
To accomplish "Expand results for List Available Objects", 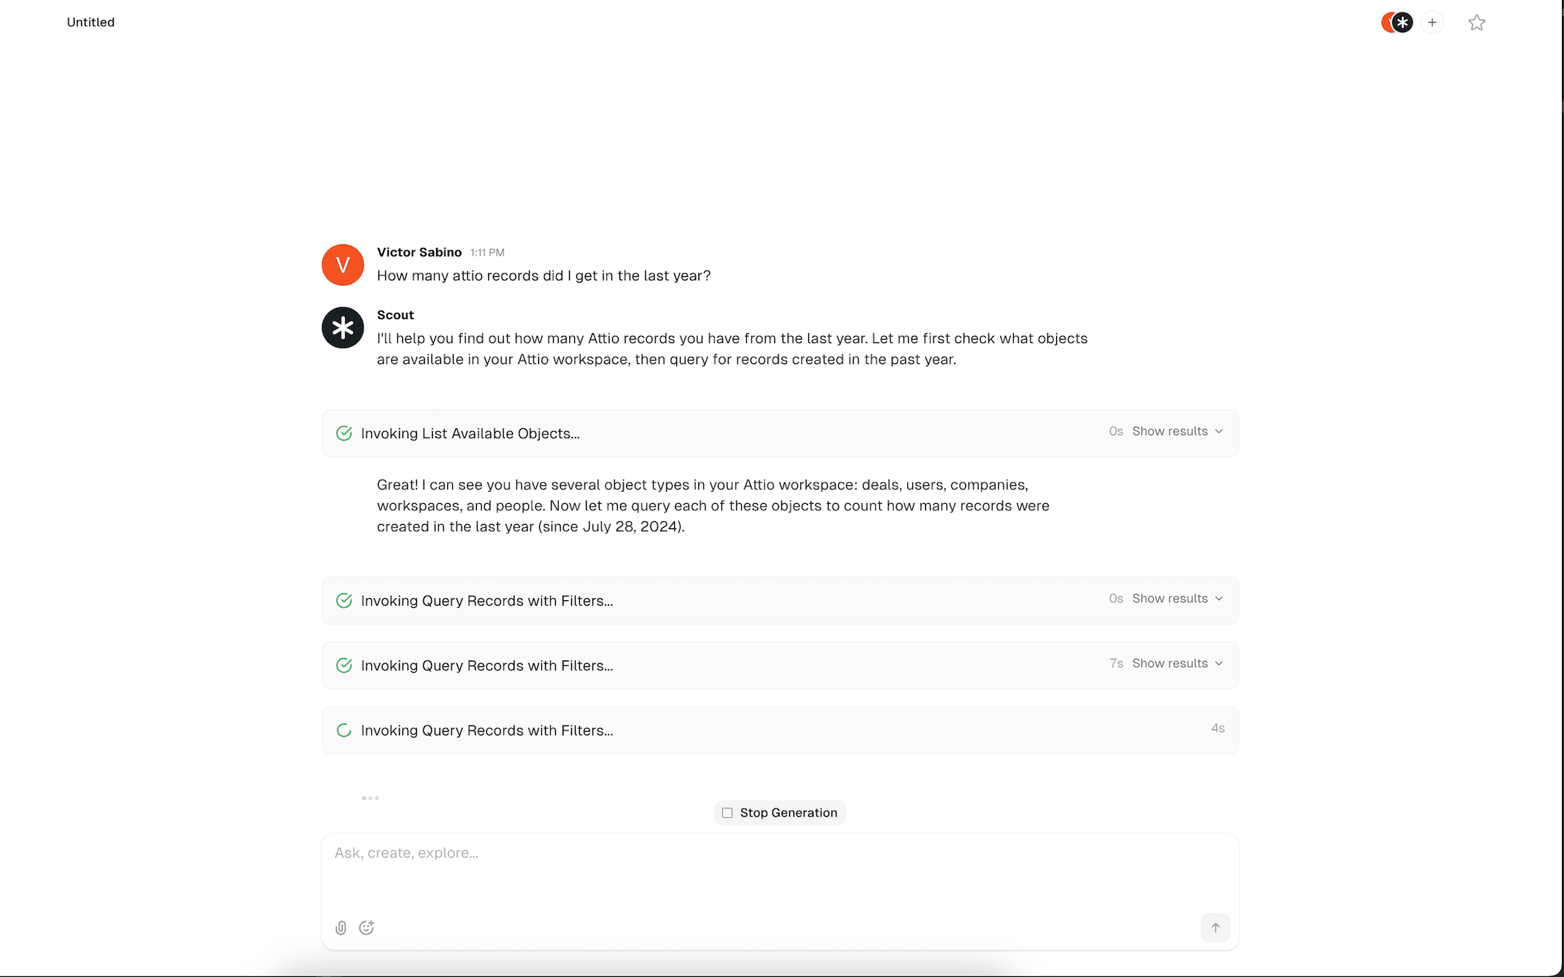I will 1177,431.
